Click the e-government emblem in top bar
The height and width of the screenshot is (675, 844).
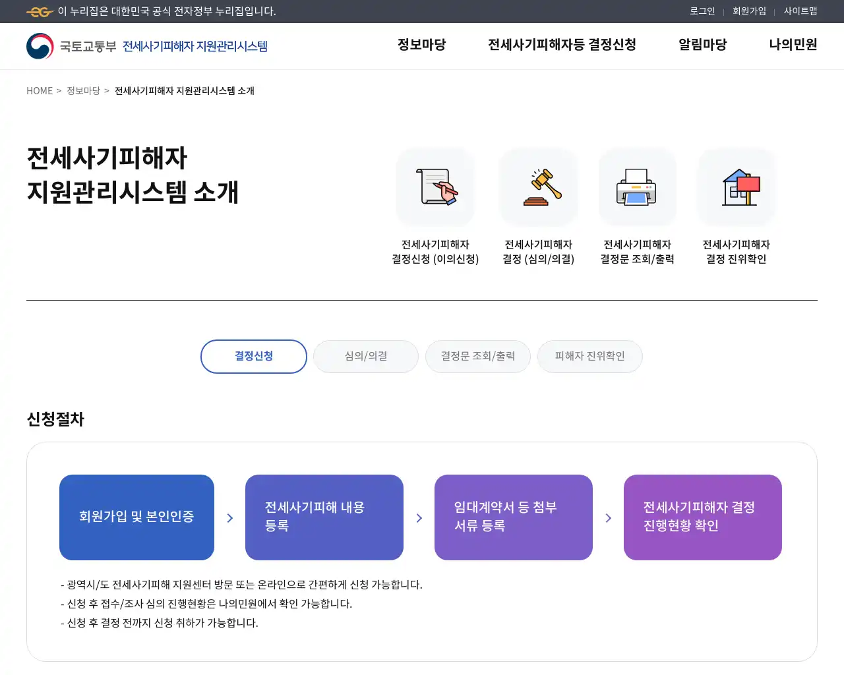point(40,11)
